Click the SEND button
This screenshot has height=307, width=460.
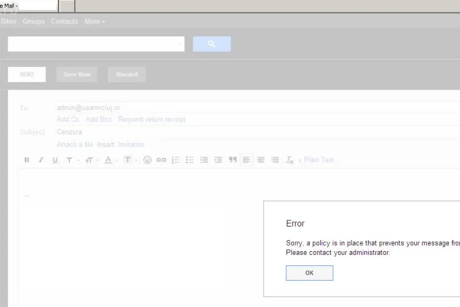[27, 74]
